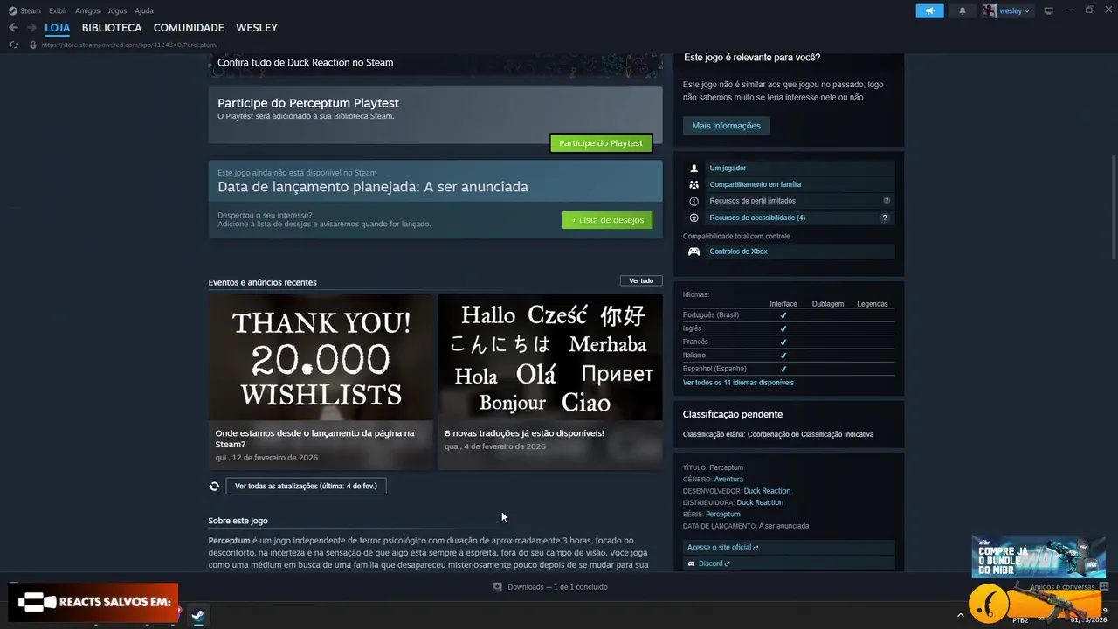Reload the store page
The image size is (1118, 629).
(13, 45)
